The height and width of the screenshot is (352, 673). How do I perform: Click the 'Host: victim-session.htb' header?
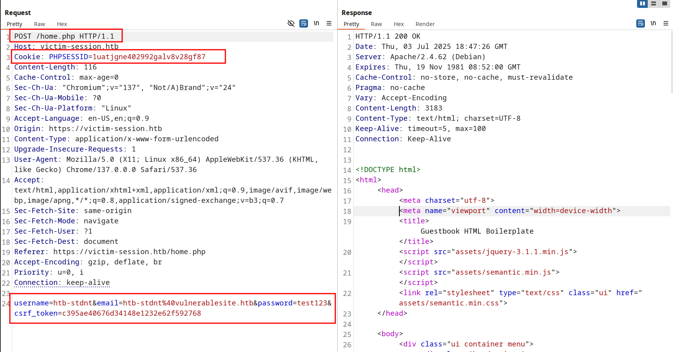(66, 47)
